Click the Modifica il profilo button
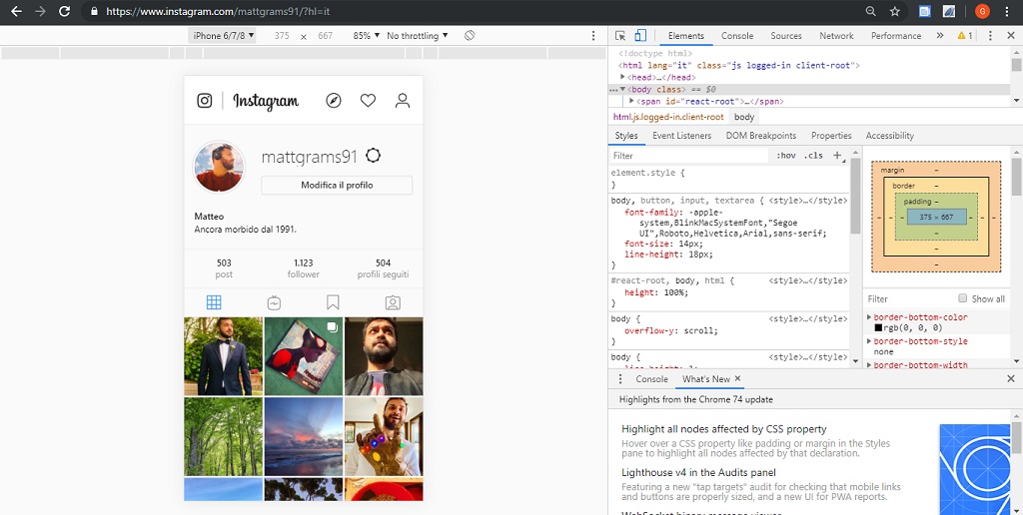1023x515 pixels. pyautogui.click(x=337, y=186)
